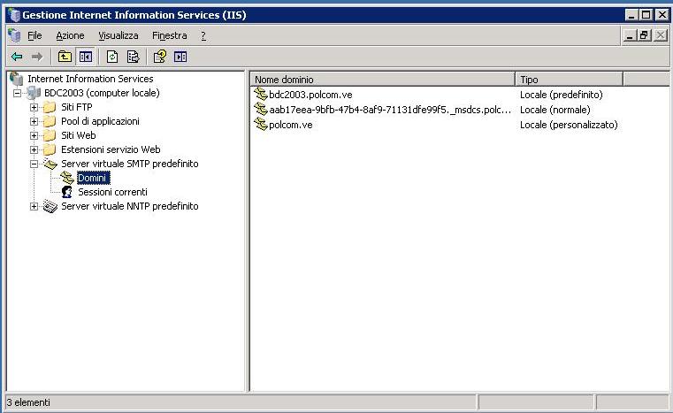Click the MMC icon next to File menu
This screenshot has height=413, width=673.
tap(15, 35)
